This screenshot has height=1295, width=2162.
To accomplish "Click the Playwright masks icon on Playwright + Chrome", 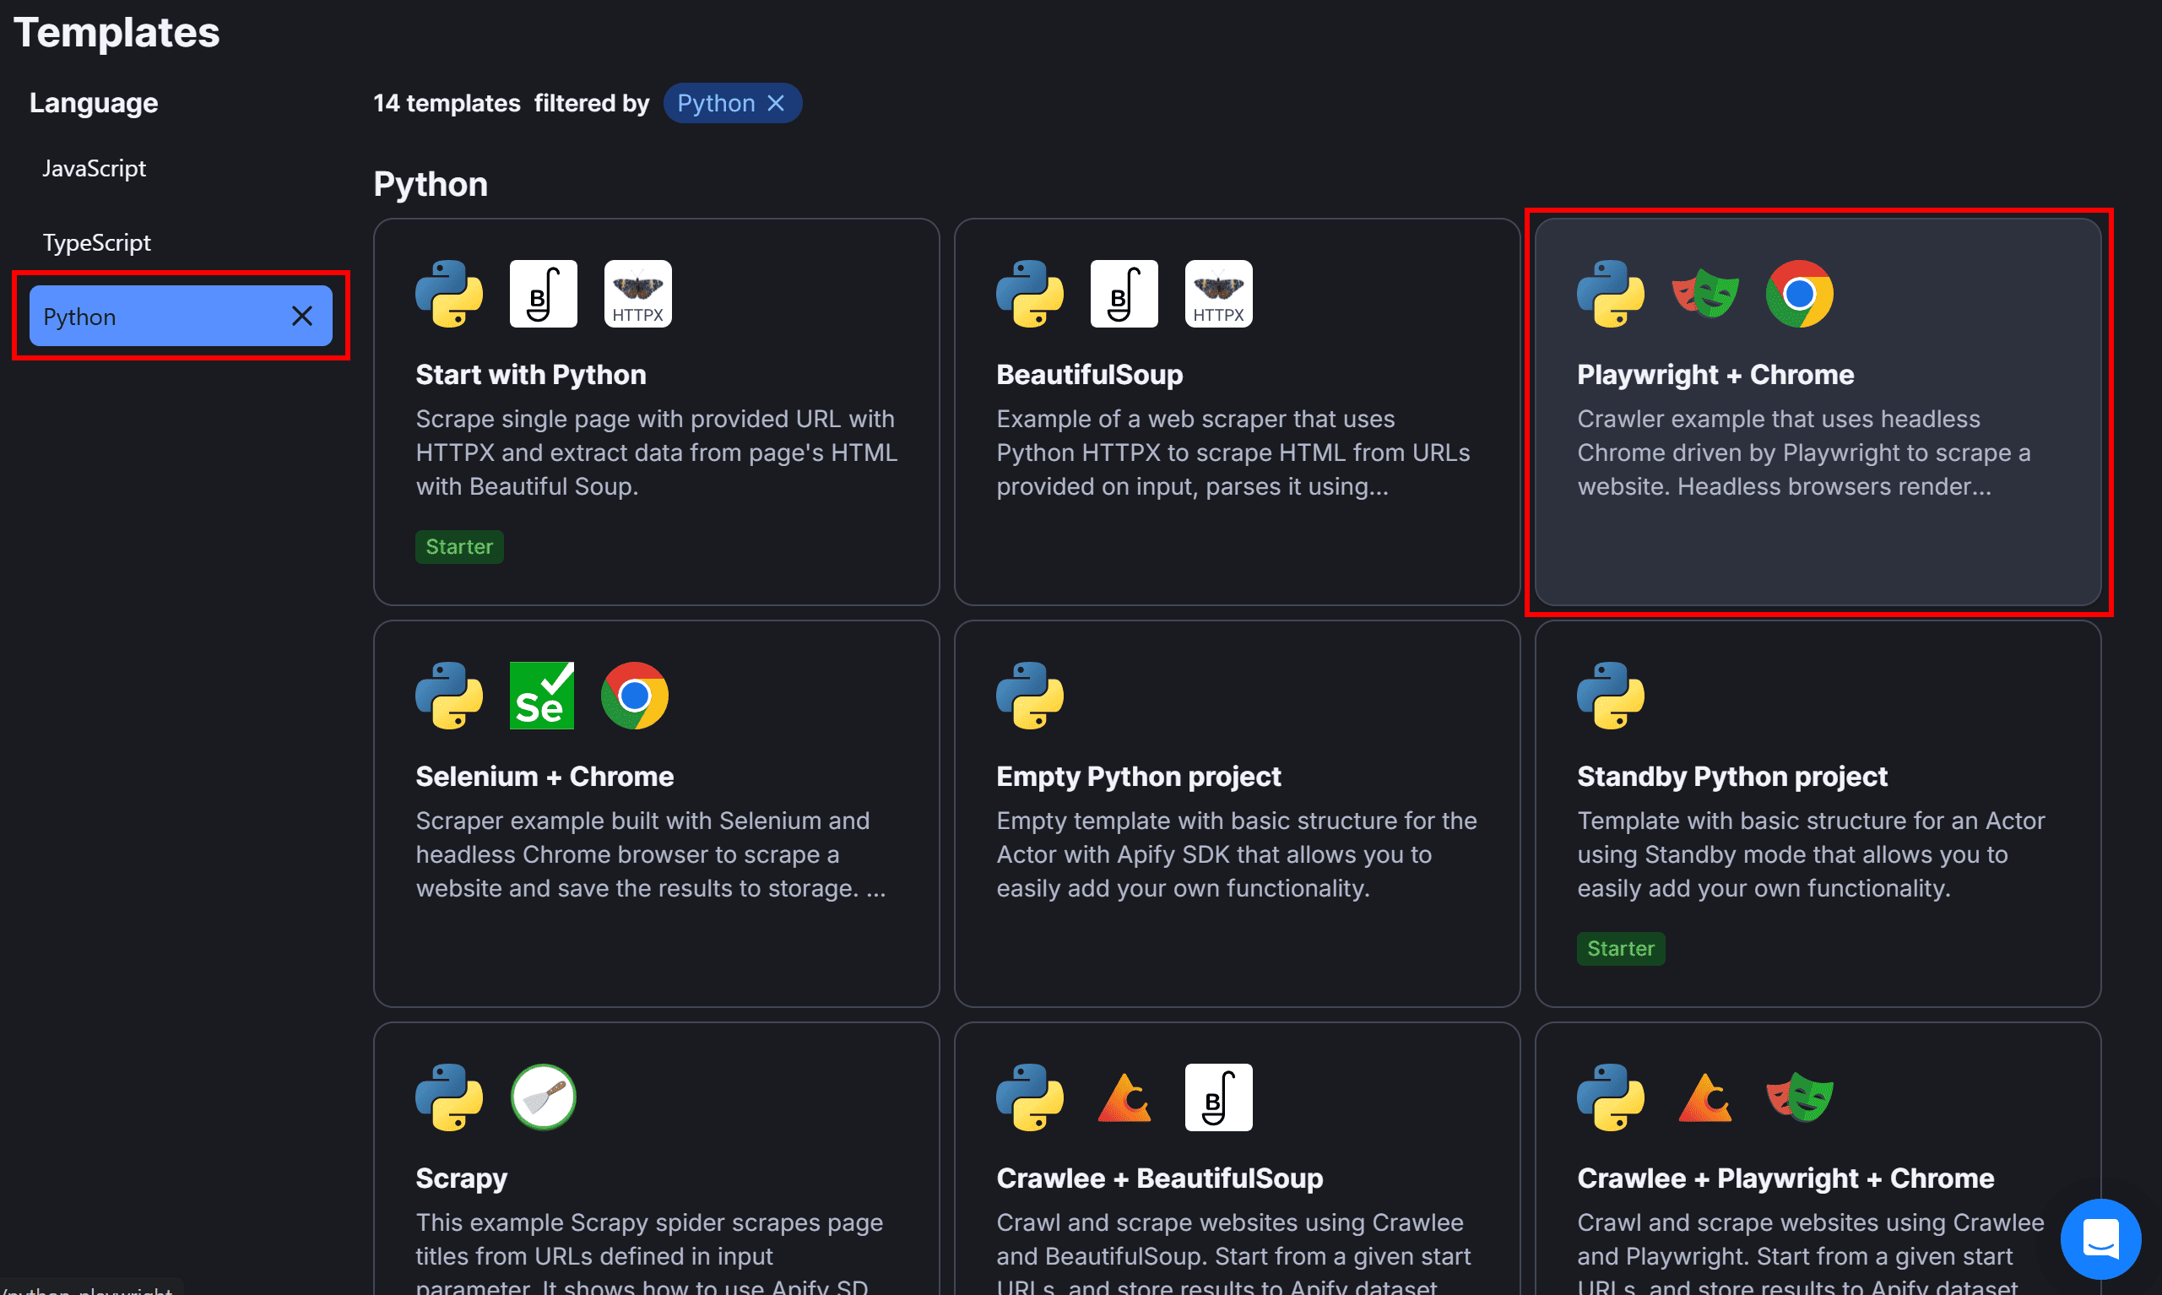I will (1705, 295).
